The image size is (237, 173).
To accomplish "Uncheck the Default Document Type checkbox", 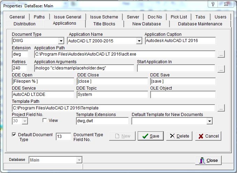I will tap(14, 134).
